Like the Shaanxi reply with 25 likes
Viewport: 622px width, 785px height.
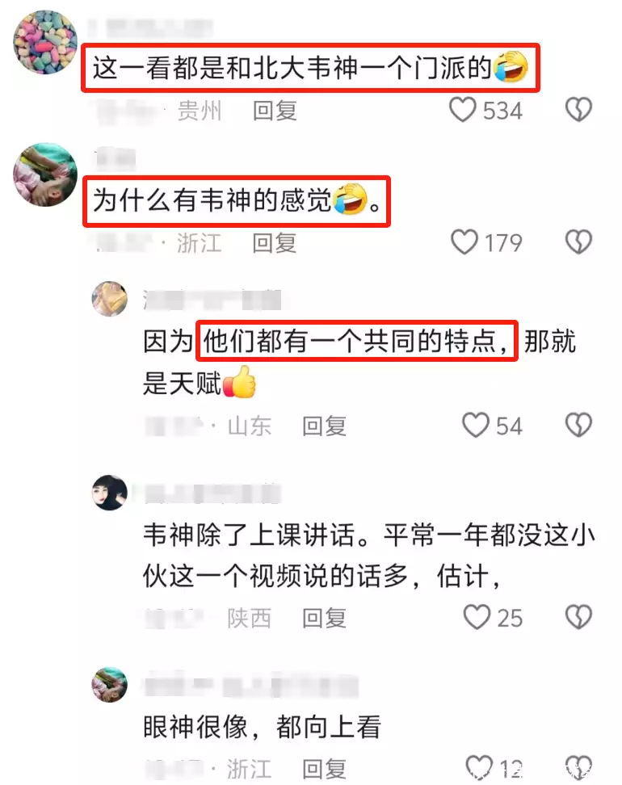(477, 617)
